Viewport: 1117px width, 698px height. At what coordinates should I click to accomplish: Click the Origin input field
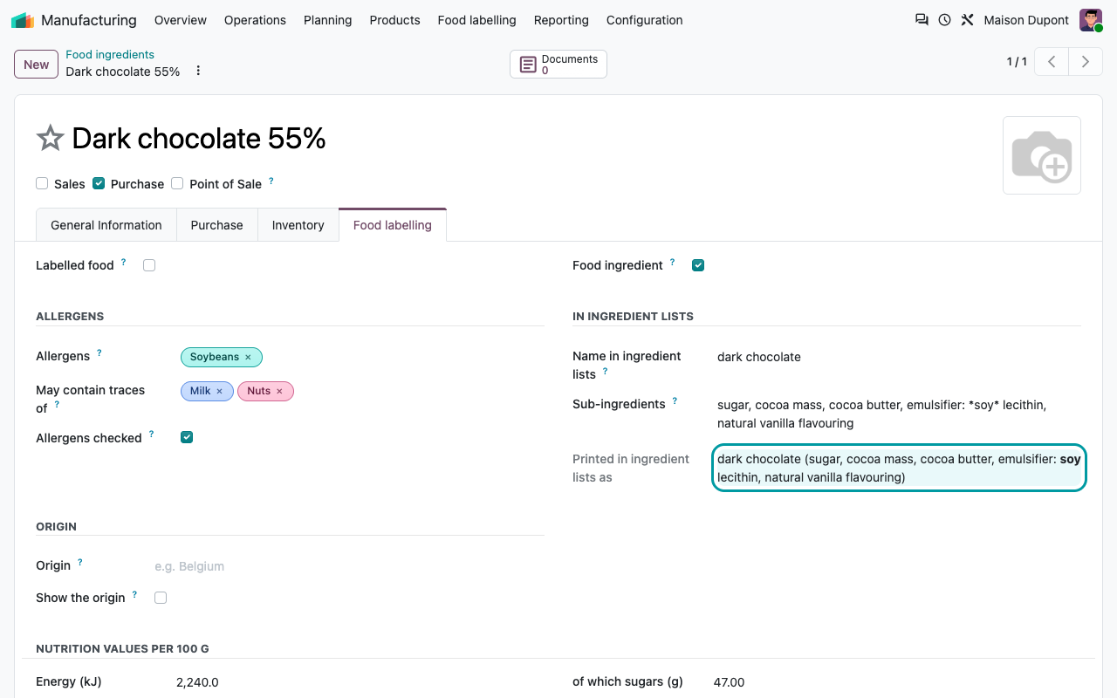coord(347,566)
